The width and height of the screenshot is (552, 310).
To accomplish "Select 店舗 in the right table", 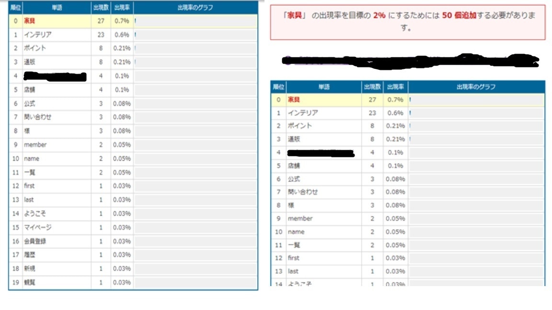I will (294, 166).
